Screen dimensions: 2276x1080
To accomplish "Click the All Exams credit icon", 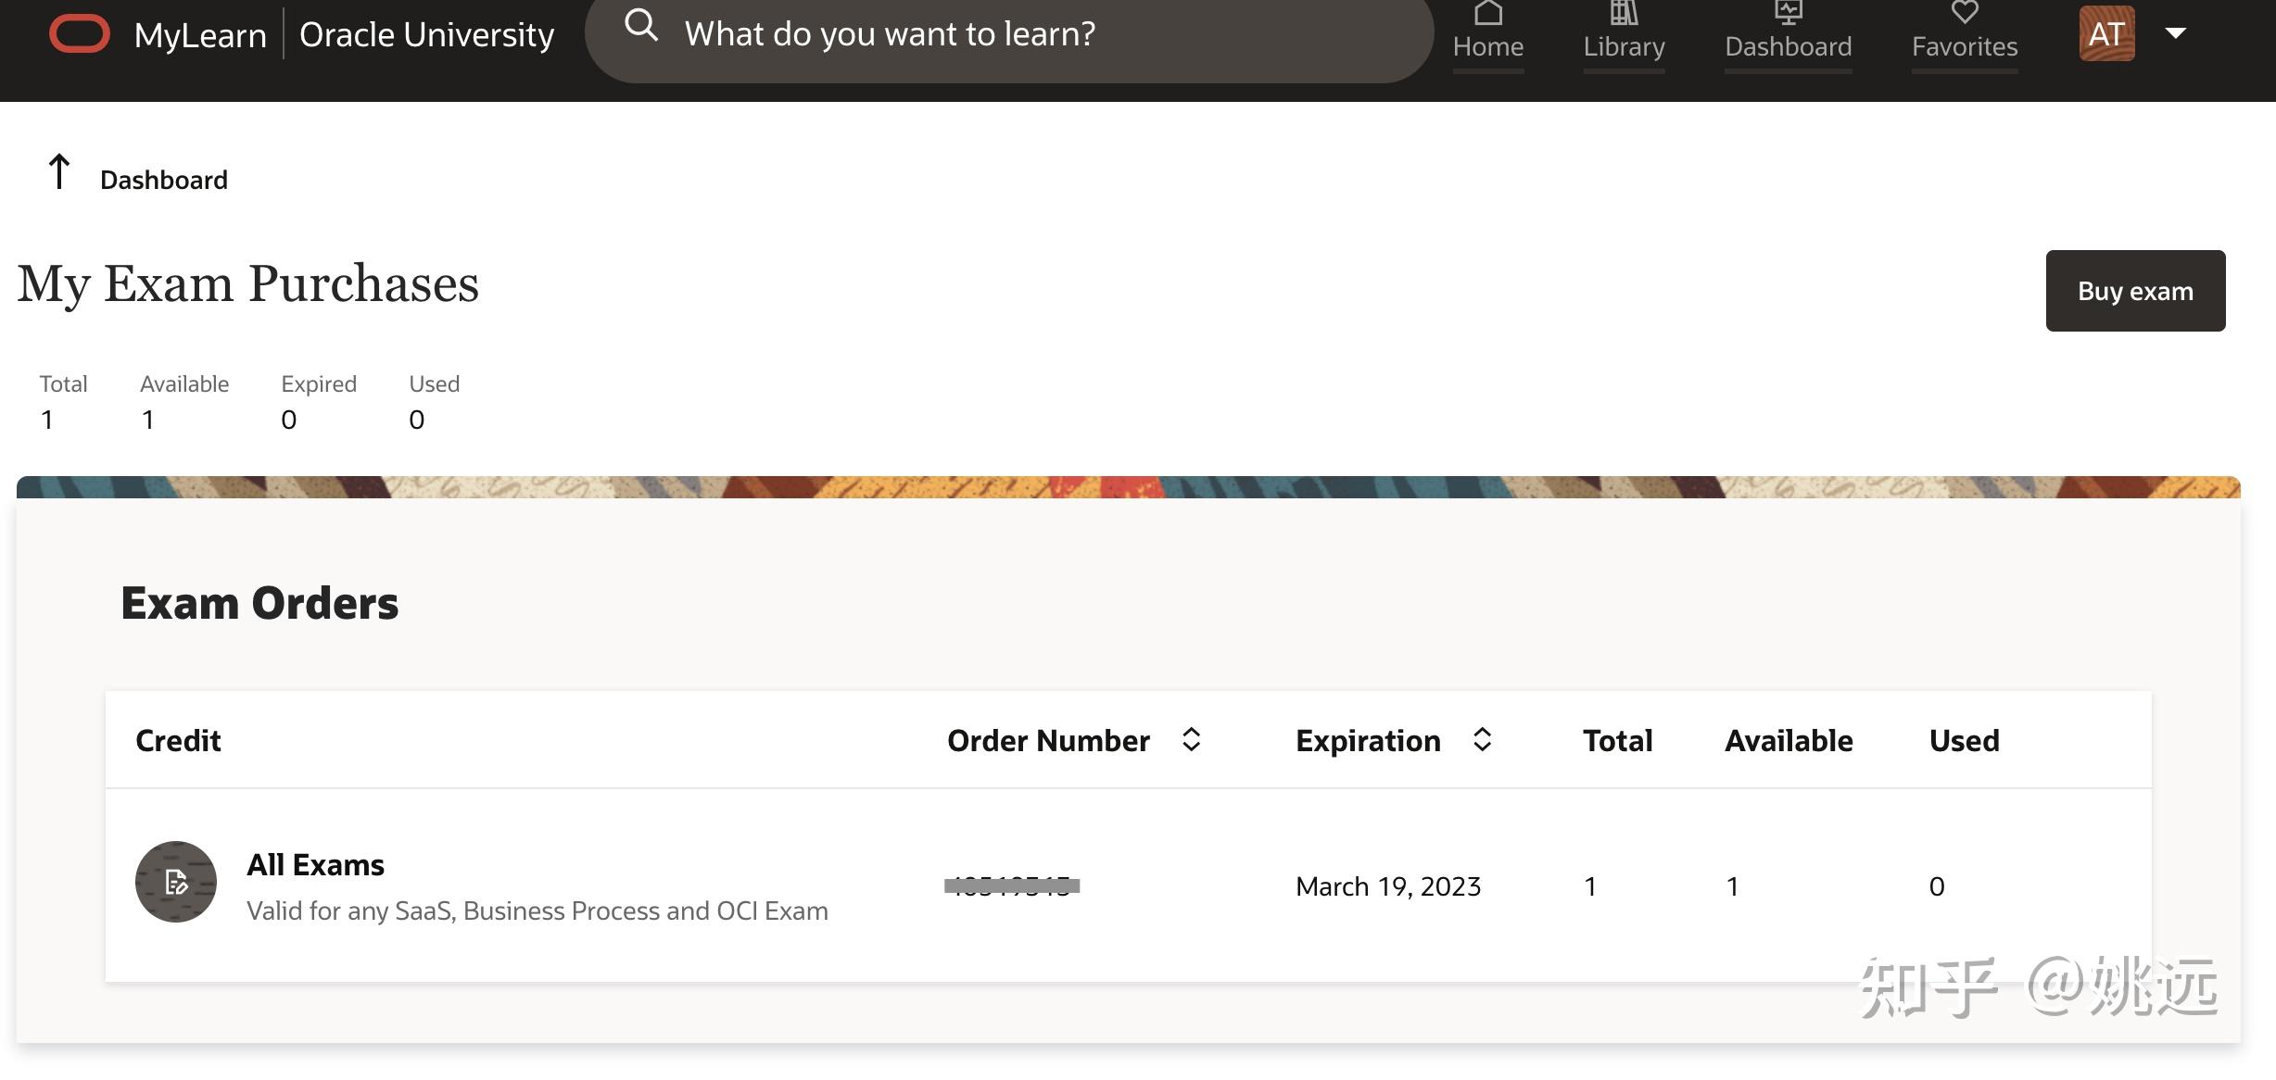I will pyautogui.click(x=176, y=882).
